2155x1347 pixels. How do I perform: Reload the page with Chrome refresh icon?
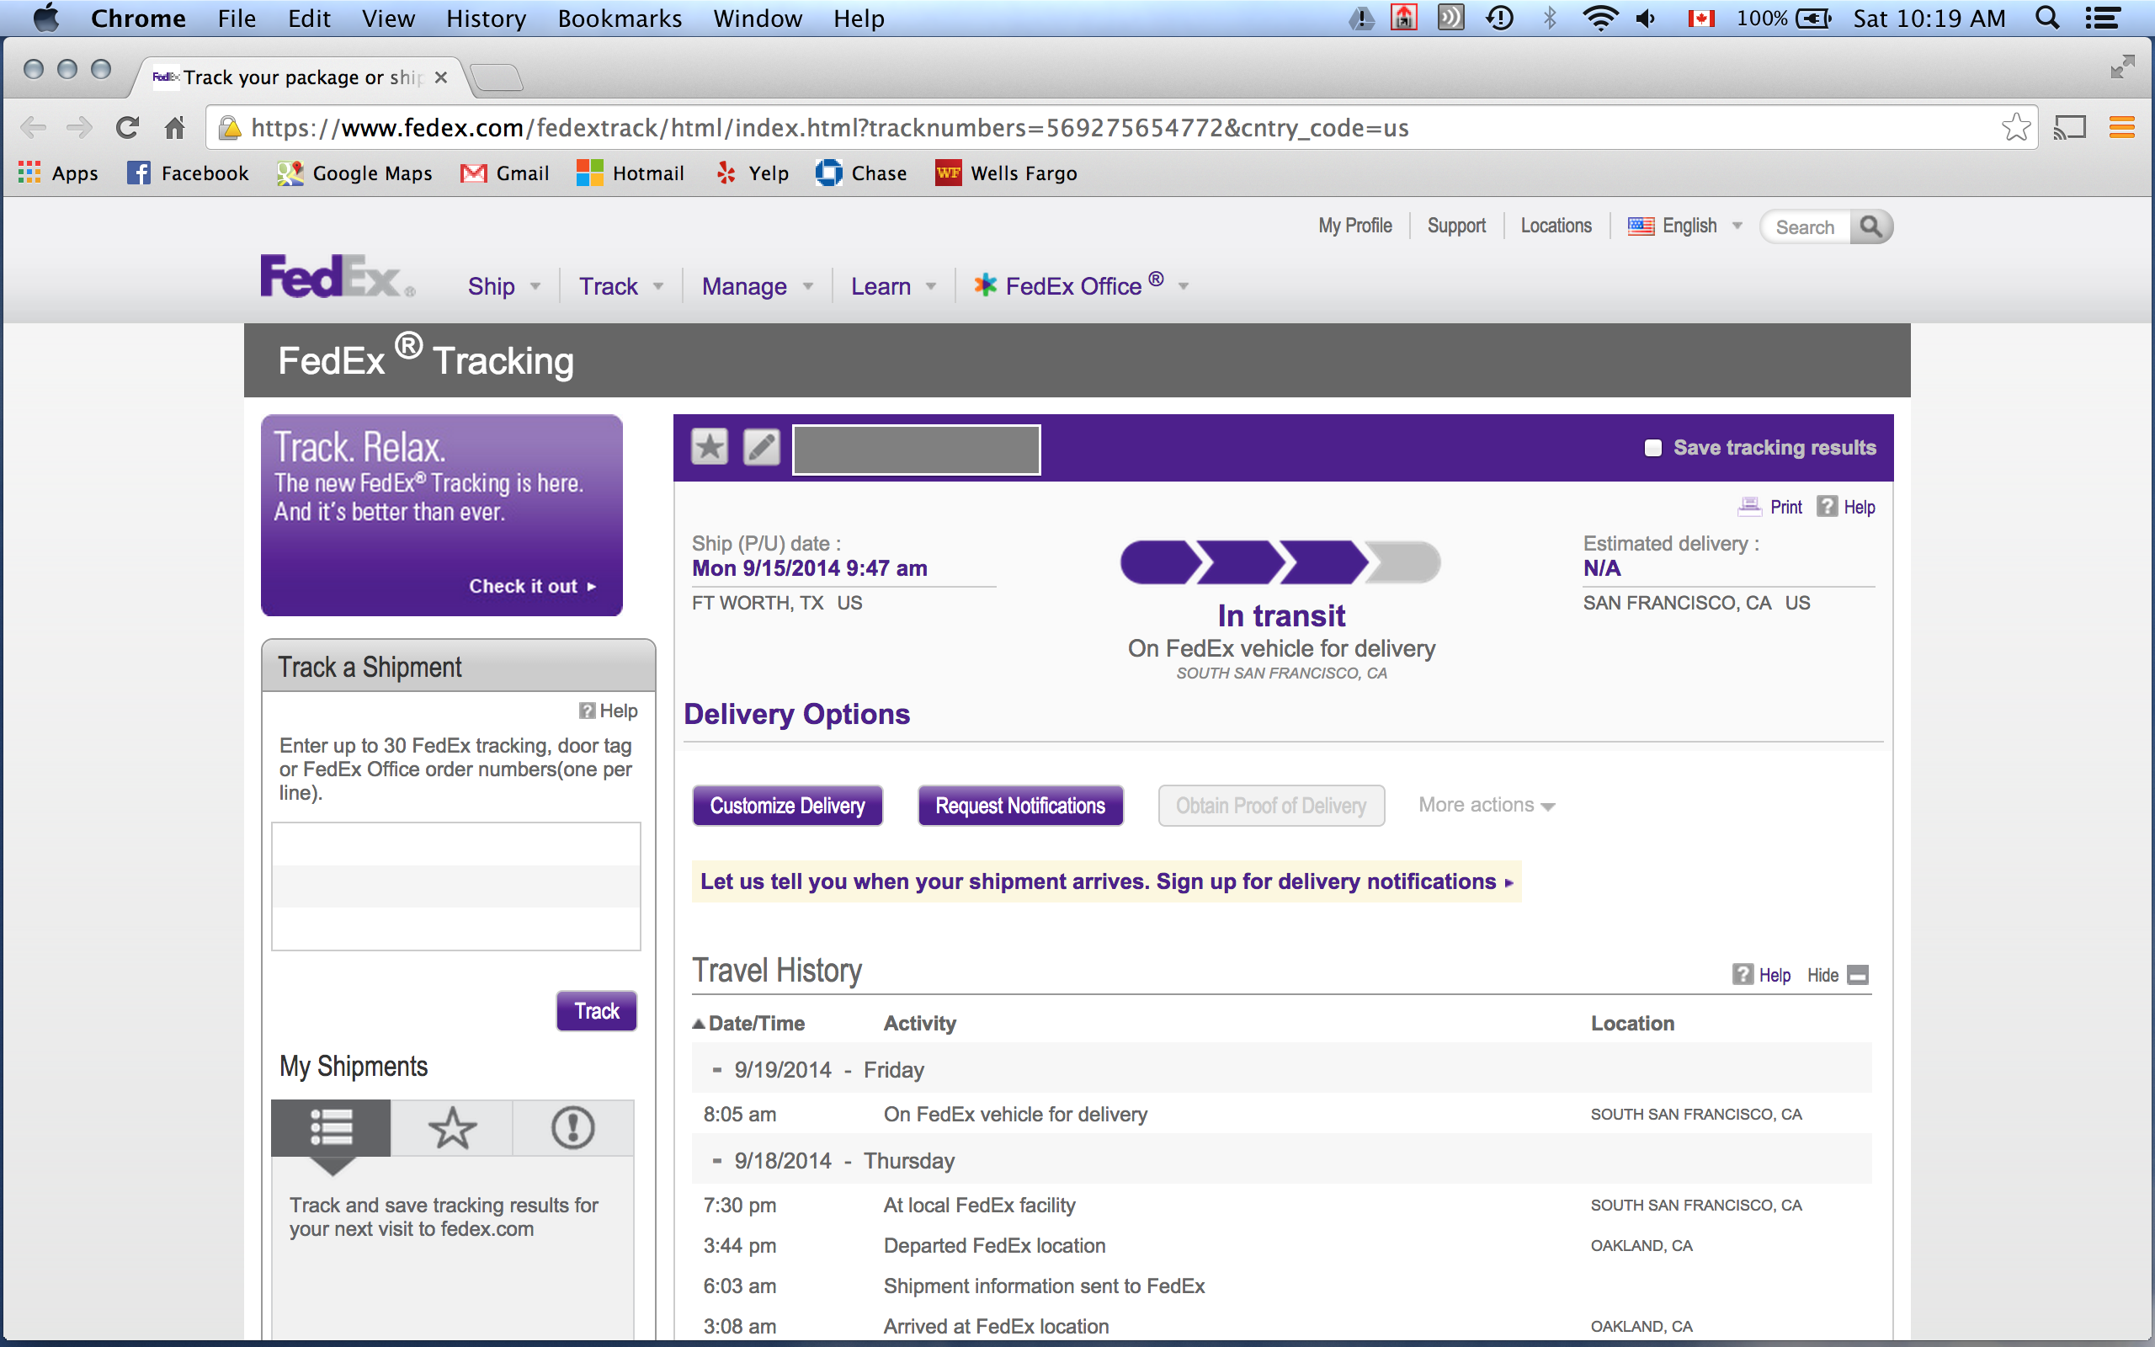tap(127, 127)
